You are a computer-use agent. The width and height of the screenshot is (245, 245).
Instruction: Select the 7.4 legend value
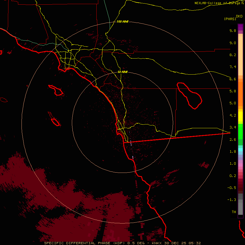[x=233, y=67]
